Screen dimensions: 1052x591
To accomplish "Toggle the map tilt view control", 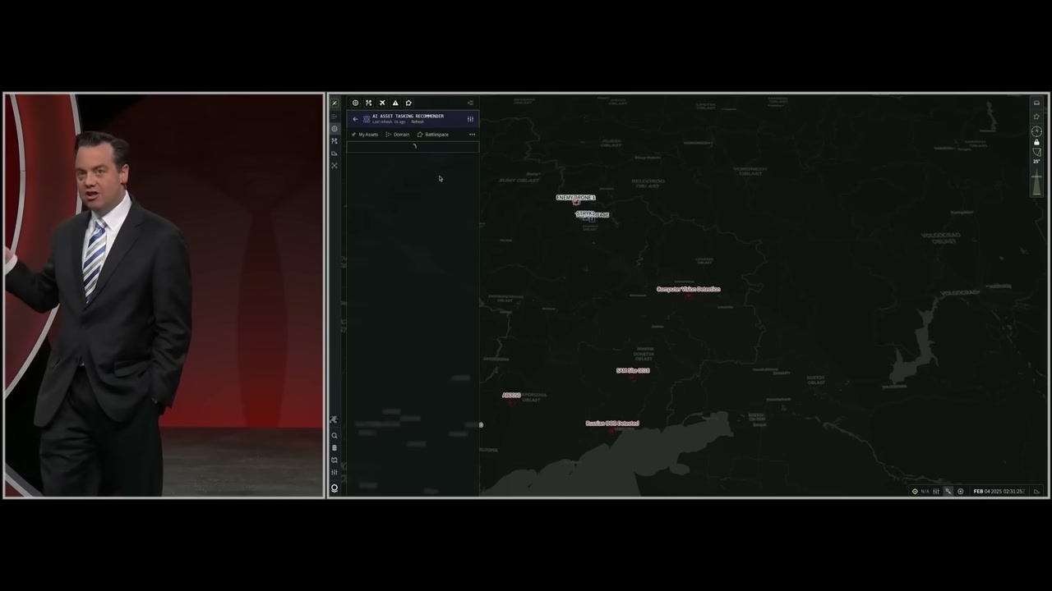I will coord(1036,153).
